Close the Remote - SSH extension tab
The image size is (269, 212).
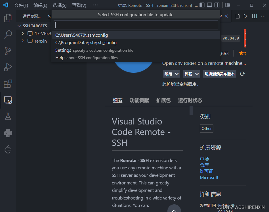pos(226,16)
